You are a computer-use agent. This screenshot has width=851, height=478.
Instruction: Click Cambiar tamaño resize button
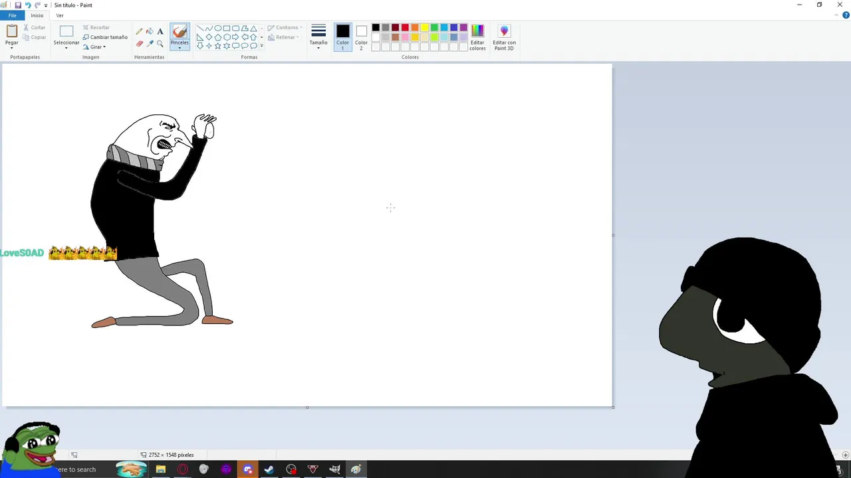click(x=105, y=37)
